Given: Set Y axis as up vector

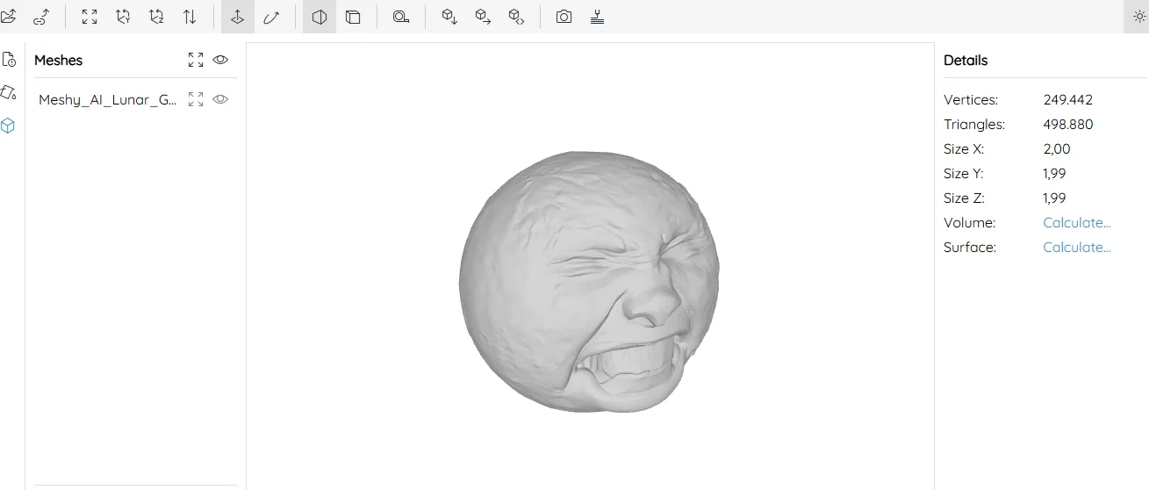Looking at the screenshot, I should click(x=123, y=17).
